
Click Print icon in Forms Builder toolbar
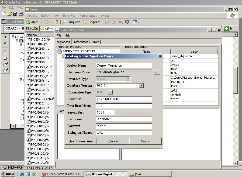(21, 14)
